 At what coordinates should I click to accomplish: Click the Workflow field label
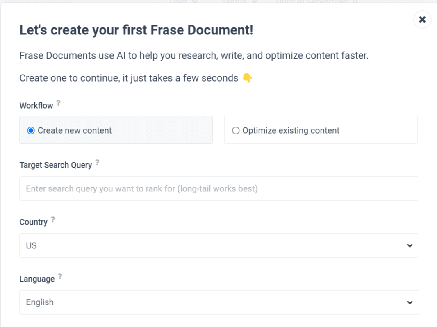[x=36, y=106]
